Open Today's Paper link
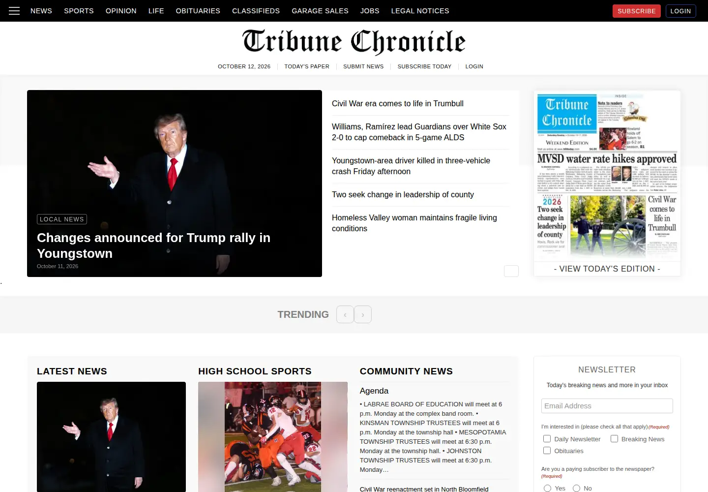This screenshot has height=492, width=708. click(307, 66)
